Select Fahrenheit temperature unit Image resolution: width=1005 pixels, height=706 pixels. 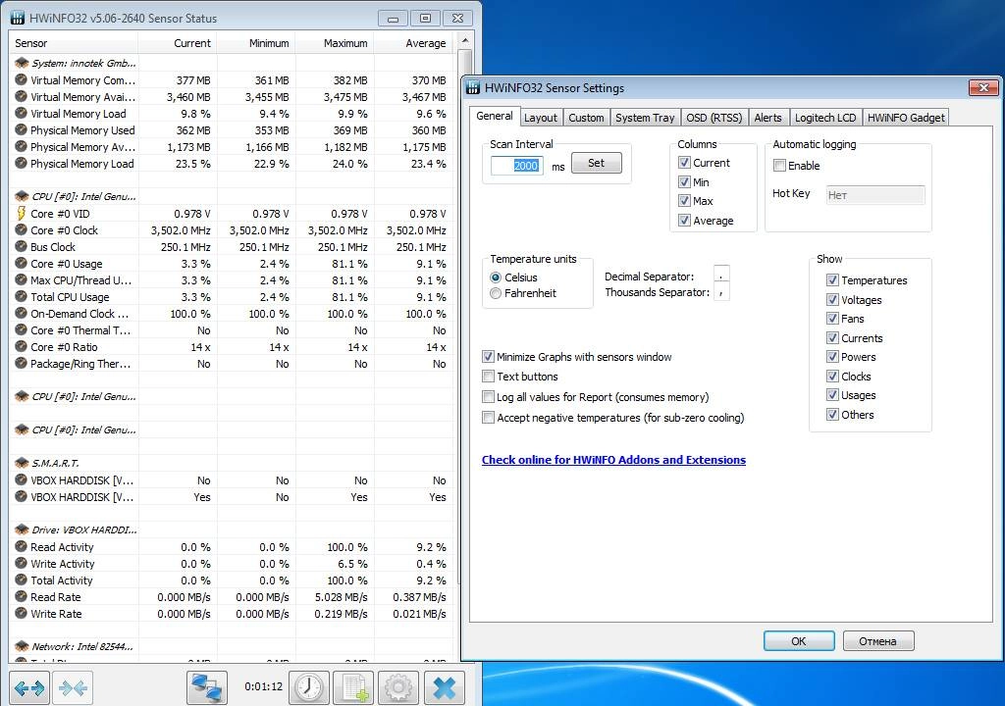[x=496, y=293]
